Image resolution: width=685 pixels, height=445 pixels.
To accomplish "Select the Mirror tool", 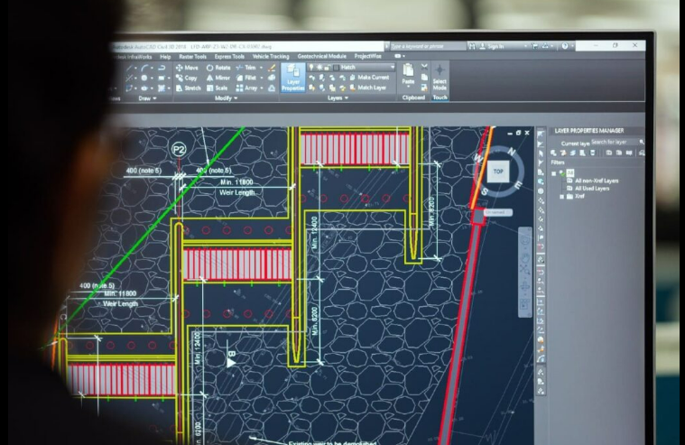I will pyautogui.click(x=218, y=78).
